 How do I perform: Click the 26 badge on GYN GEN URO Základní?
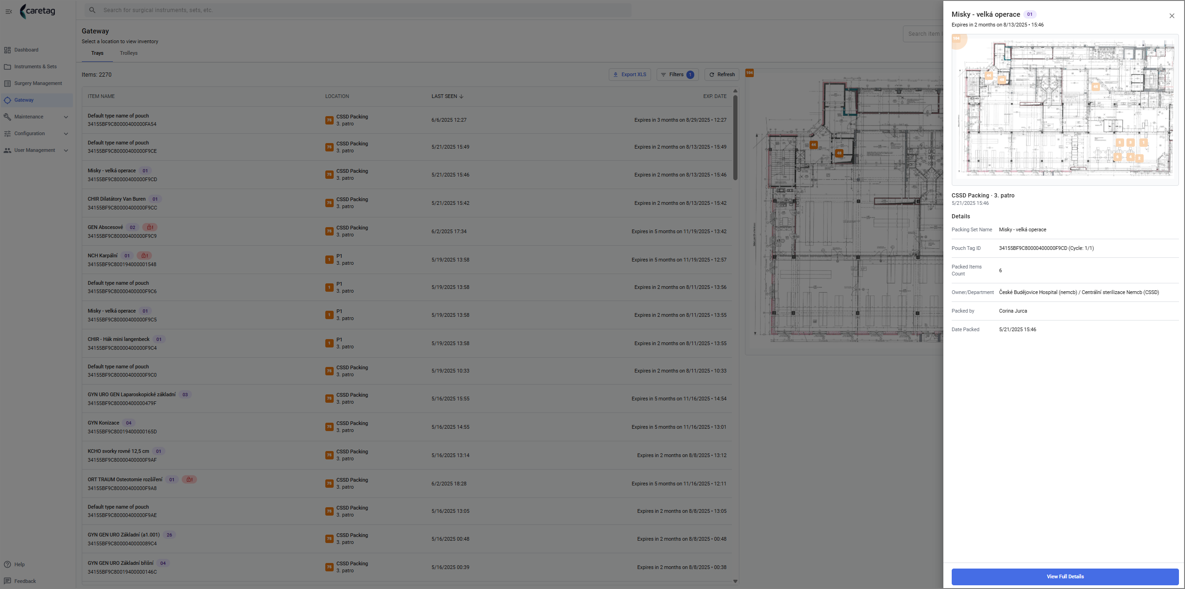(169, 535)
